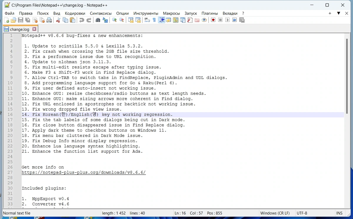Create a new file with the New toolbar icon

coord(6,20)
